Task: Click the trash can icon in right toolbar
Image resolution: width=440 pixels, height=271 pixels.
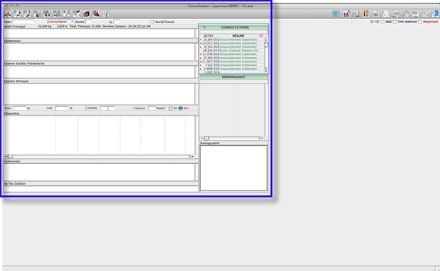Action: click(x=375, y=14)
